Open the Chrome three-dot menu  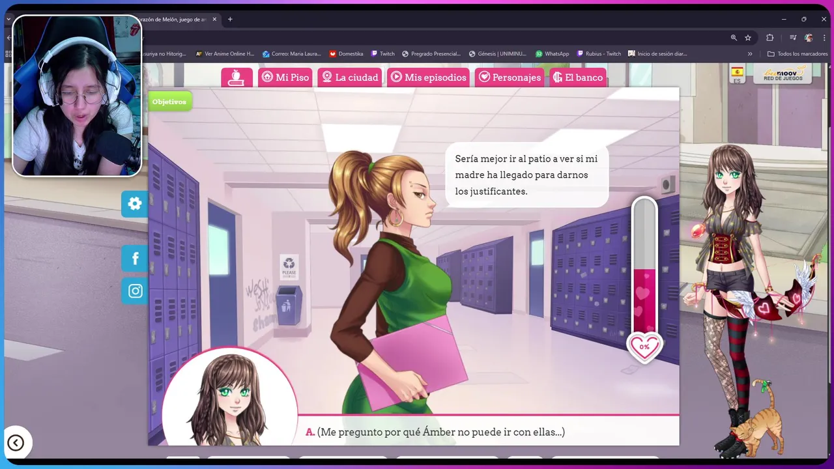(824, 38)
